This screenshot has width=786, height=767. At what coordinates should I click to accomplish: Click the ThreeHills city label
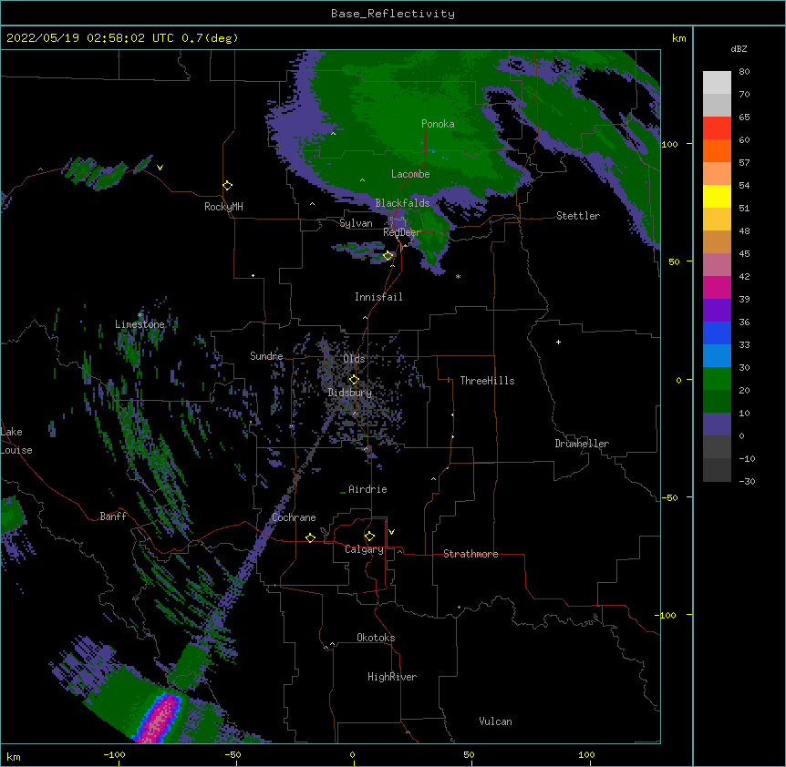point(487,381)
